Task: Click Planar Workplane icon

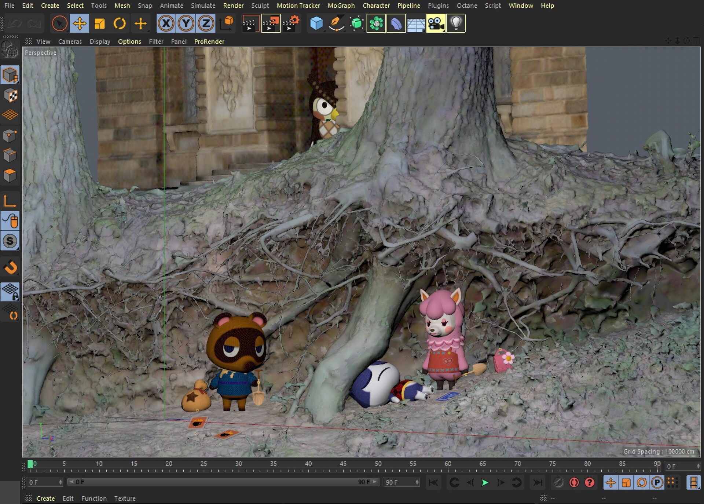Action: tap(10, 312)
